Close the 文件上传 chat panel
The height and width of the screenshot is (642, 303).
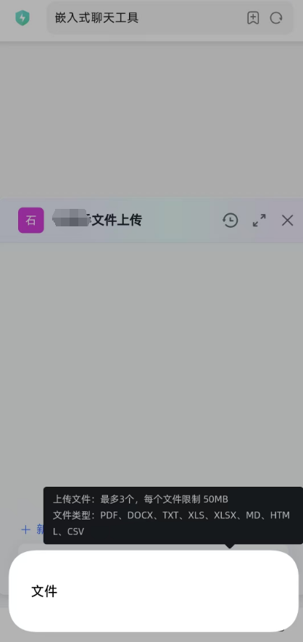288,221
